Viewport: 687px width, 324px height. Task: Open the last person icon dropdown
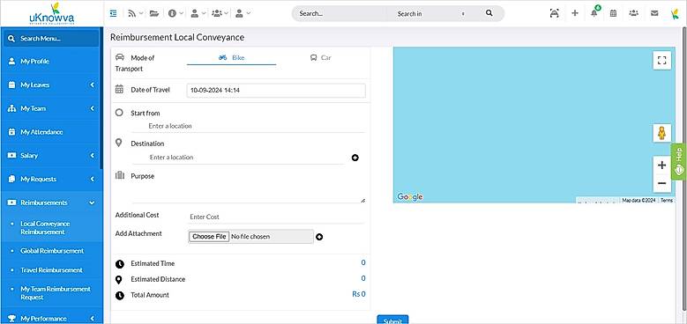(x=243, y=13)
